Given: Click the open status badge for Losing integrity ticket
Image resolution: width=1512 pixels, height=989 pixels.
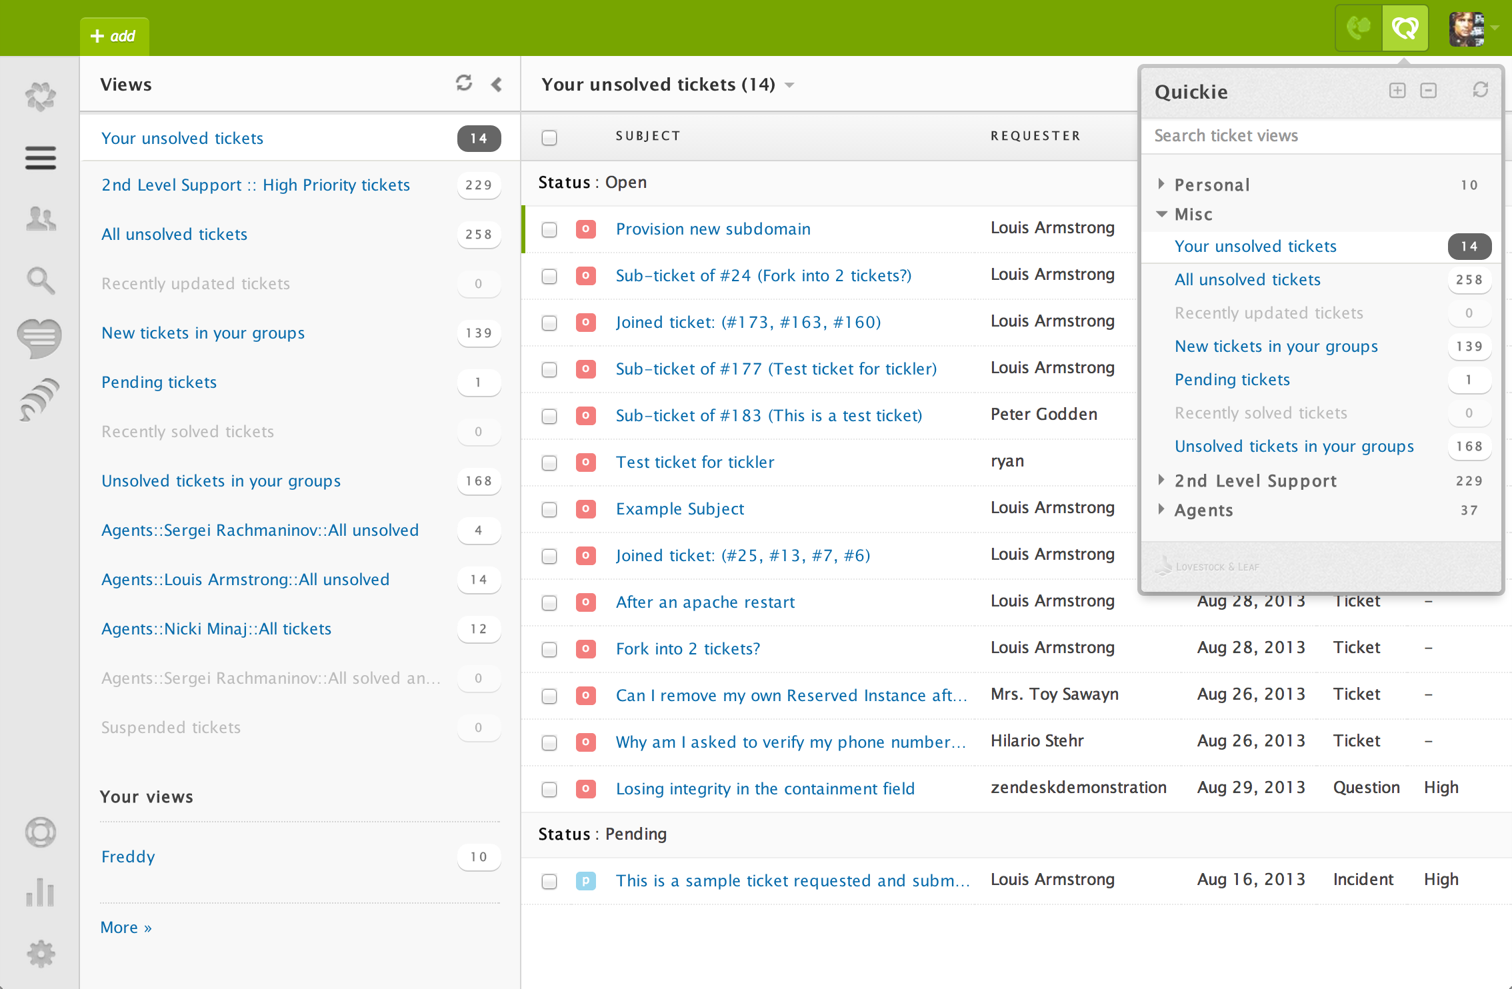Looking at the screenshot, I should pyautogui.click(x=585, y=789).
